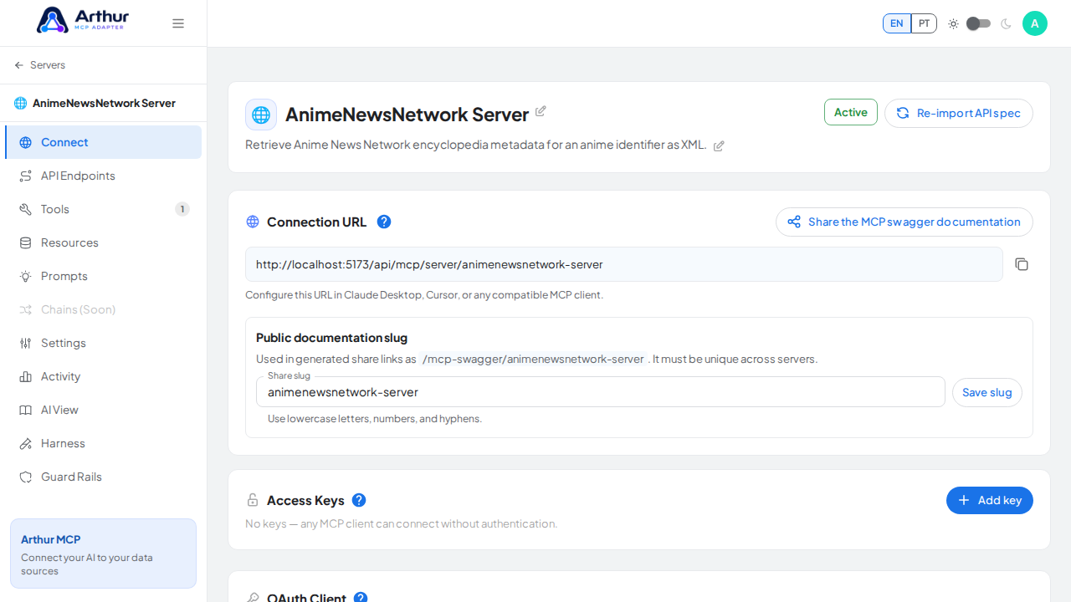The width and height of the screenshot is (1071, 602).
Task: Show help for OAuth Client
Action: tap(361, 597)
